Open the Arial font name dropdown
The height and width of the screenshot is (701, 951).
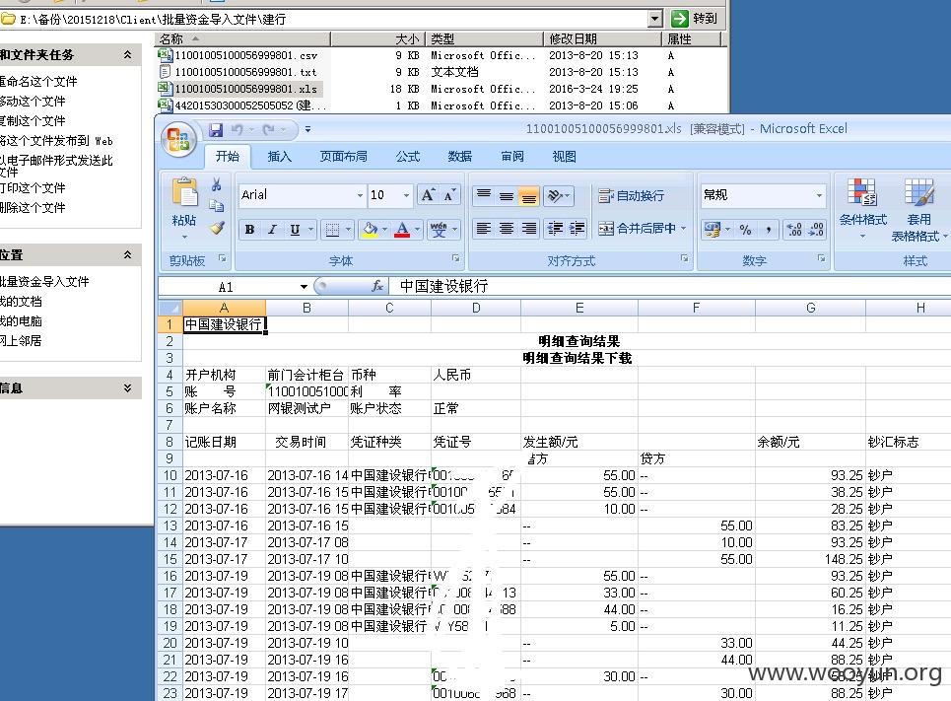(360, 195)
